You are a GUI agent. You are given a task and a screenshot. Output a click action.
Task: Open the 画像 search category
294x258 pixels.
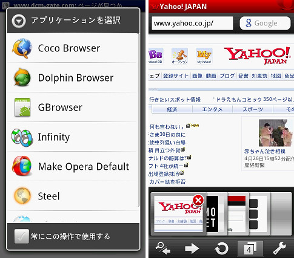click(x=197, y=76)
